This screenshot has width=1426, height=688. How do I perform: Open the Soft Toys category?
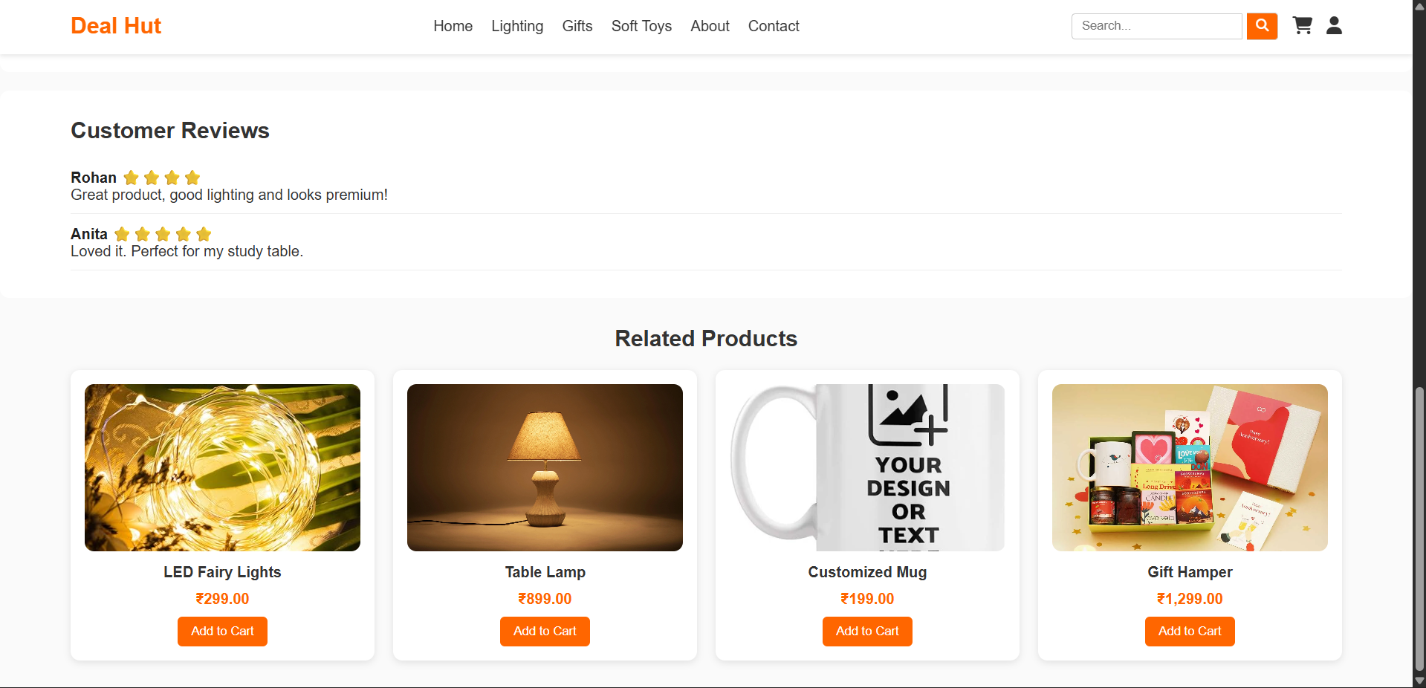coord(641,26)
